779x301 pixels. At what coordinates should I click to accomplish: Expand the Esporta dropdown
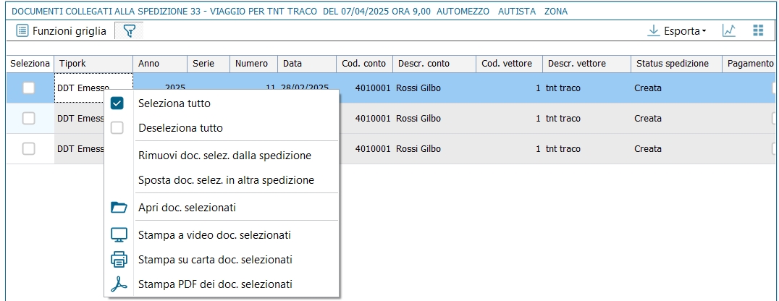[x=677, y=31]
